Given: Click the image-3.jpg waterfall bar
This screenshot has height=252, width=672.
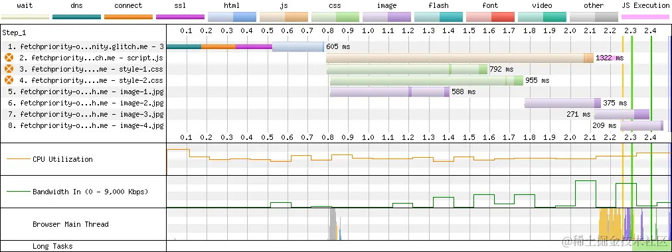Looking at the screenshot, I should point(622,114).
